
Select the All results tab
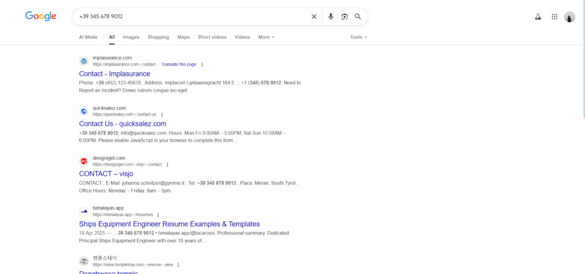pyautogui.click(x=112, y=37)
